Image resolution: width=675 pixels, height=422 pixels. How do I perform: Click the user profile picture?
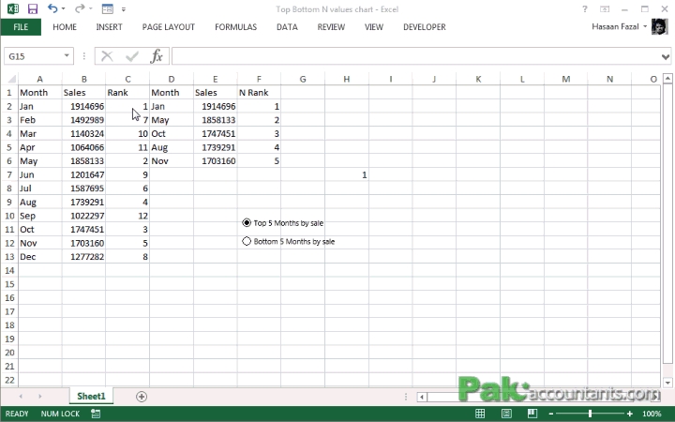pos(659,26)
